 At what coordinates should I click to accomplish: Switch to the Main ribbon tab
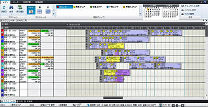[x=5, y=2]
